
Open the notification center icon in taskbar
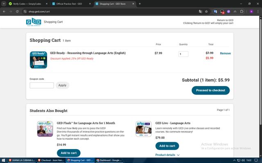coord(256,160)
